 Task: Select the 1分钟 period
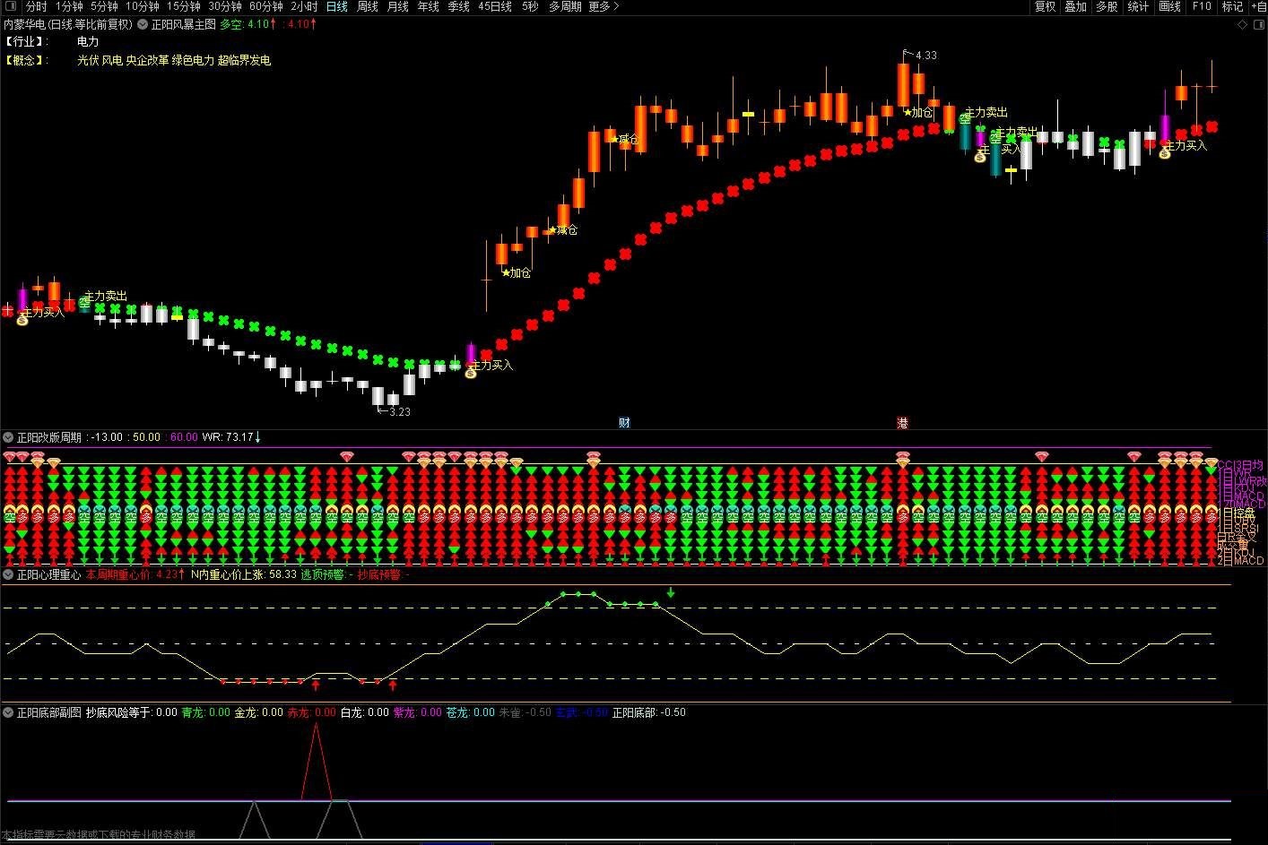click(69, 6)
